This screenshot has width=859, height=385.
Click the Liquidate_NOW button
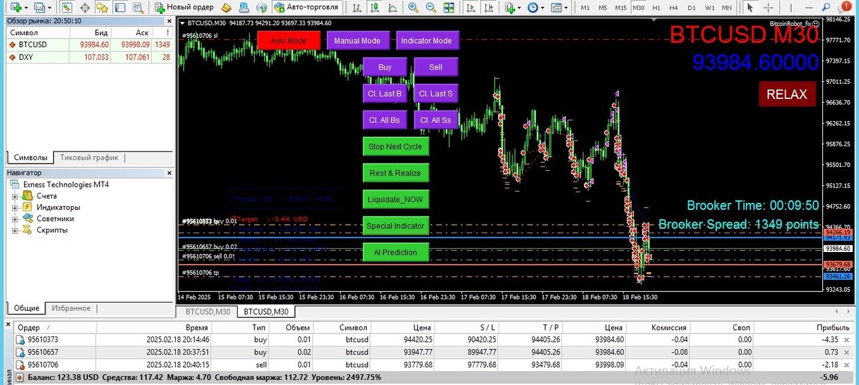pyautogui.click(x=396, y=199)
